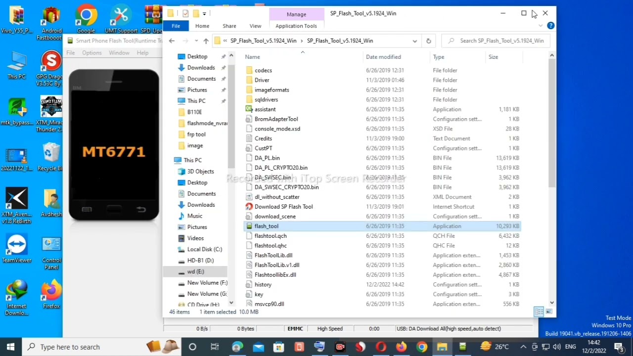The image size is (633, 356).
Task: Select wd (E:) drive in navigation pane
Action: (195, 271)
